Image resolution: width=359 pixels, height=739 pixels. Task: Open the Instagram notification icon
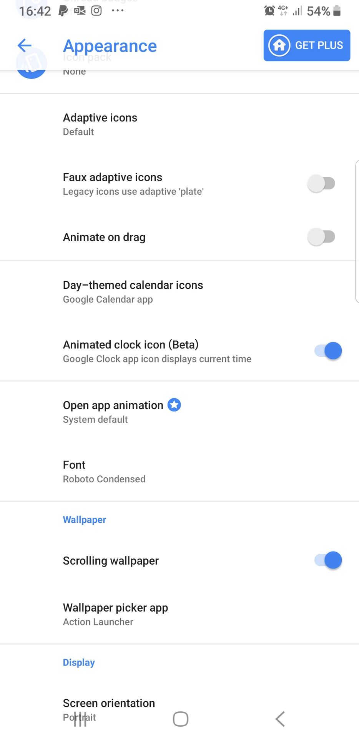tap(96, 11)
